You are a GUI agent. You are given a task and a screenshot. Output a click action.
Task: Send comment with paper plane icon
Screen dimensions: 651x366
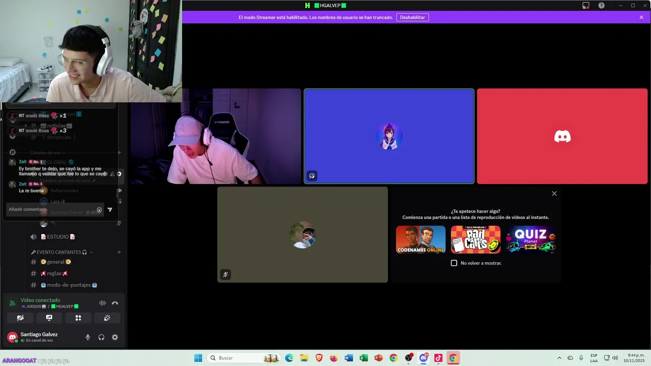(x=110, y=209)
